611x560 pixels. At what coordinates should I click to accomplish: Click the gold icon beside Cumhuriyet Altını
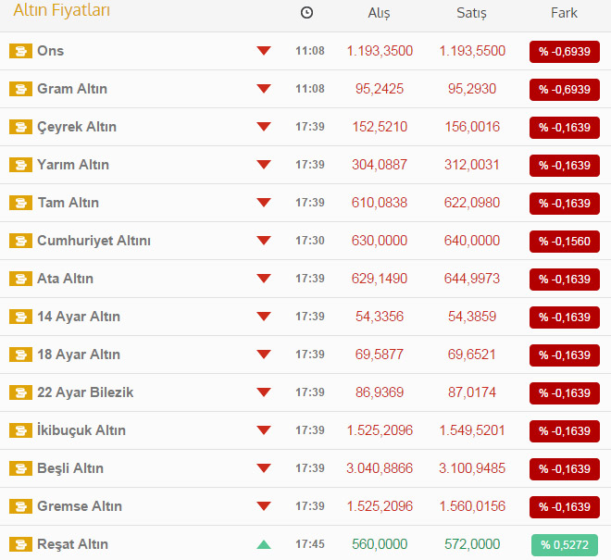coord(20,241)
